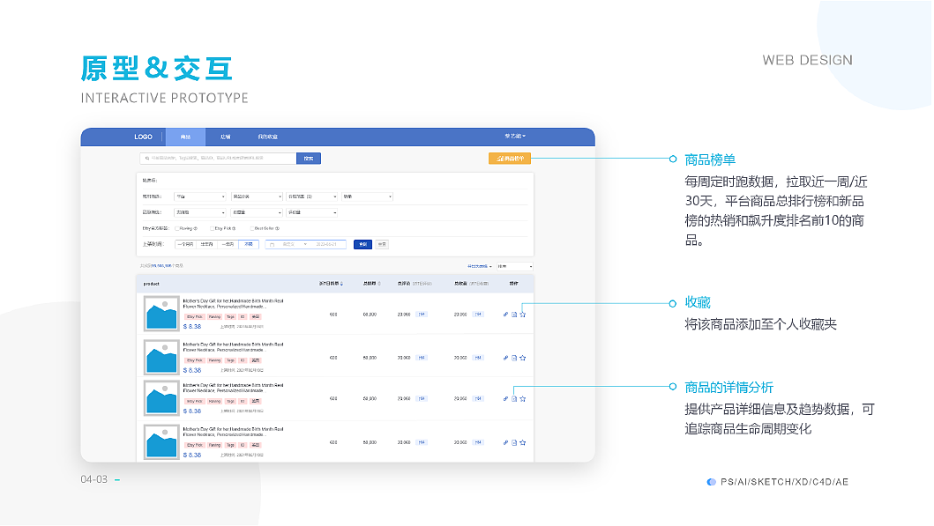Click reviews trend badge in first product row
934x526 pixels.
[x=422, y=315]
